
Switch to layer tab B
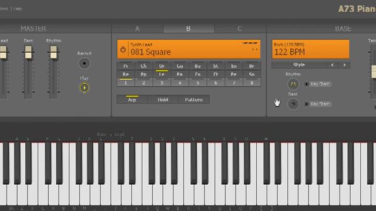pos(189,29)
